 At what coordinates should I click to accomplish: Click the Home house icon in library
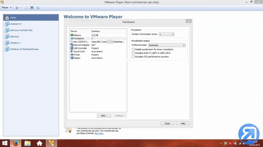[7, 18]
